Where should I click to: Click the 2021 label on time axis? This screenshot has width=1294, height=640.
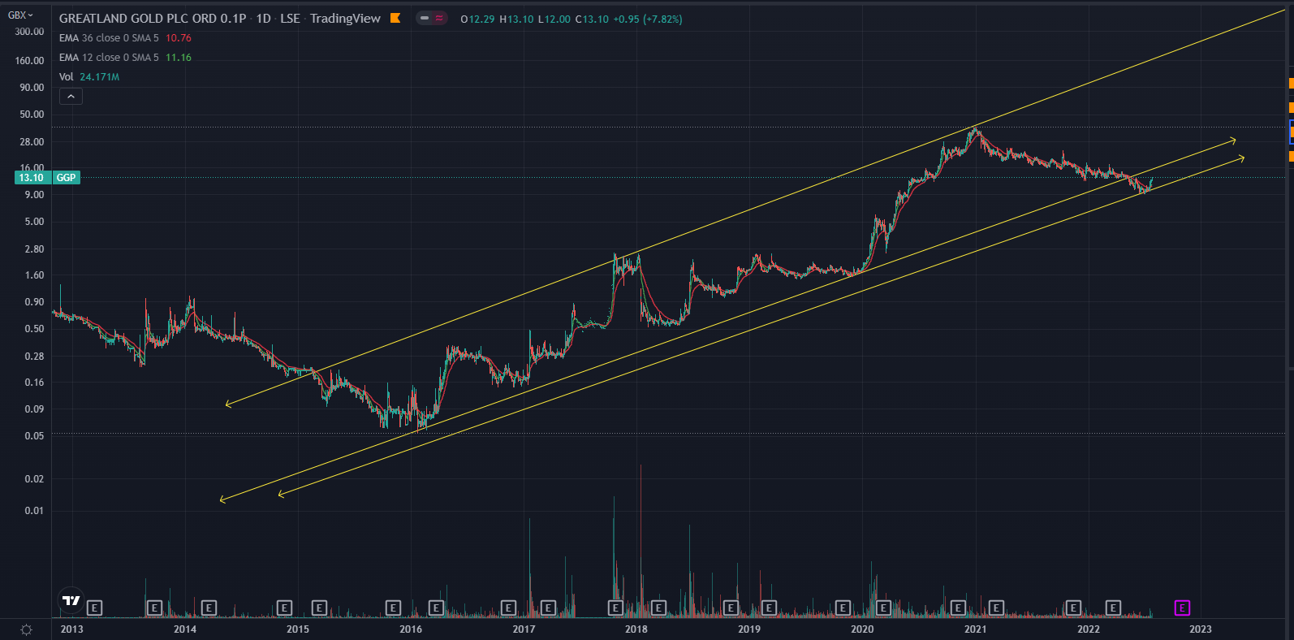pos(976,629)
